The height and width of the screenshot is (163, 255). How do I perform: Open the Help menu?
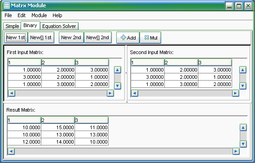(57, 15)
